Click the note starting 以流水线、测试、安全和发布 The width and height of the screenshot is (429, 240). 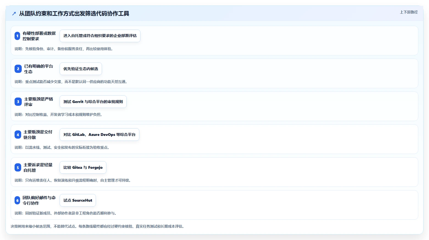click(62, 147)
